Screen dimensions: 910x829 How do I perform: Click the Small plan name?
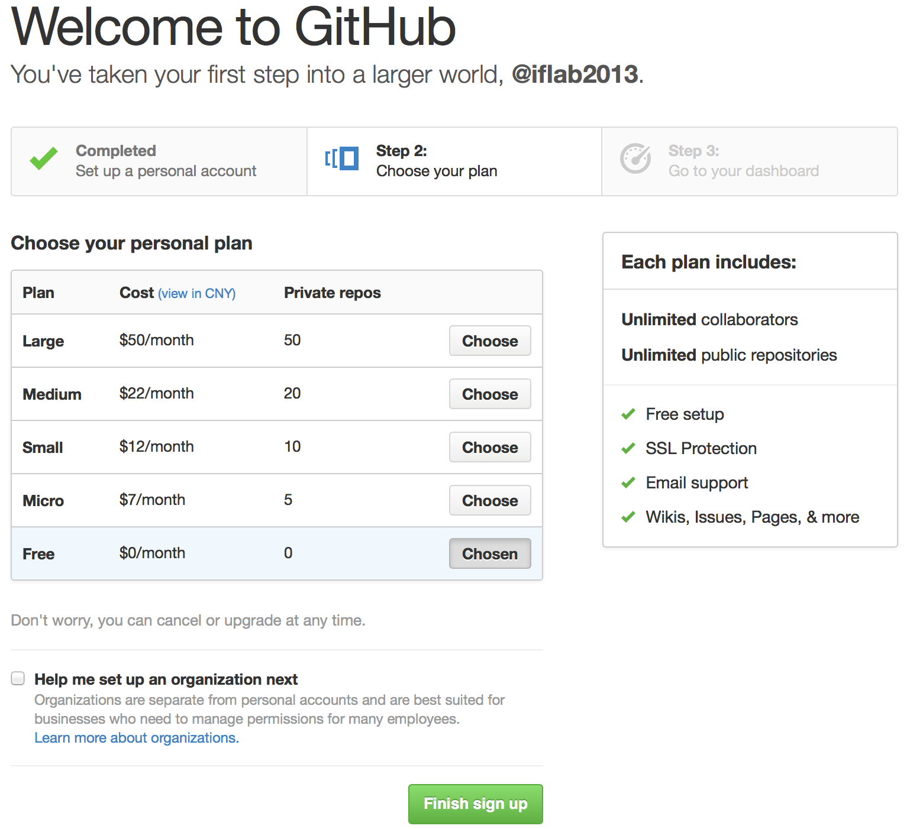[43, 448]
